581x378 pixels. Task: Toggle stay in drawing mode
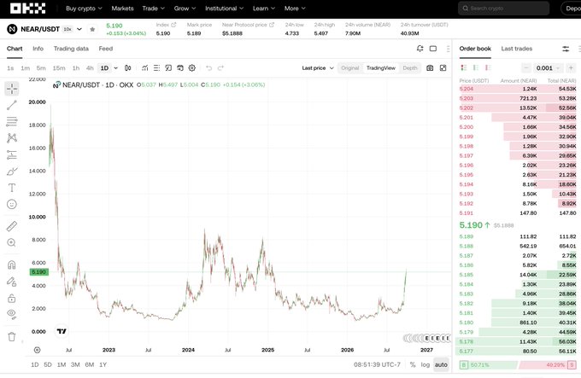[x=12, y=282]
